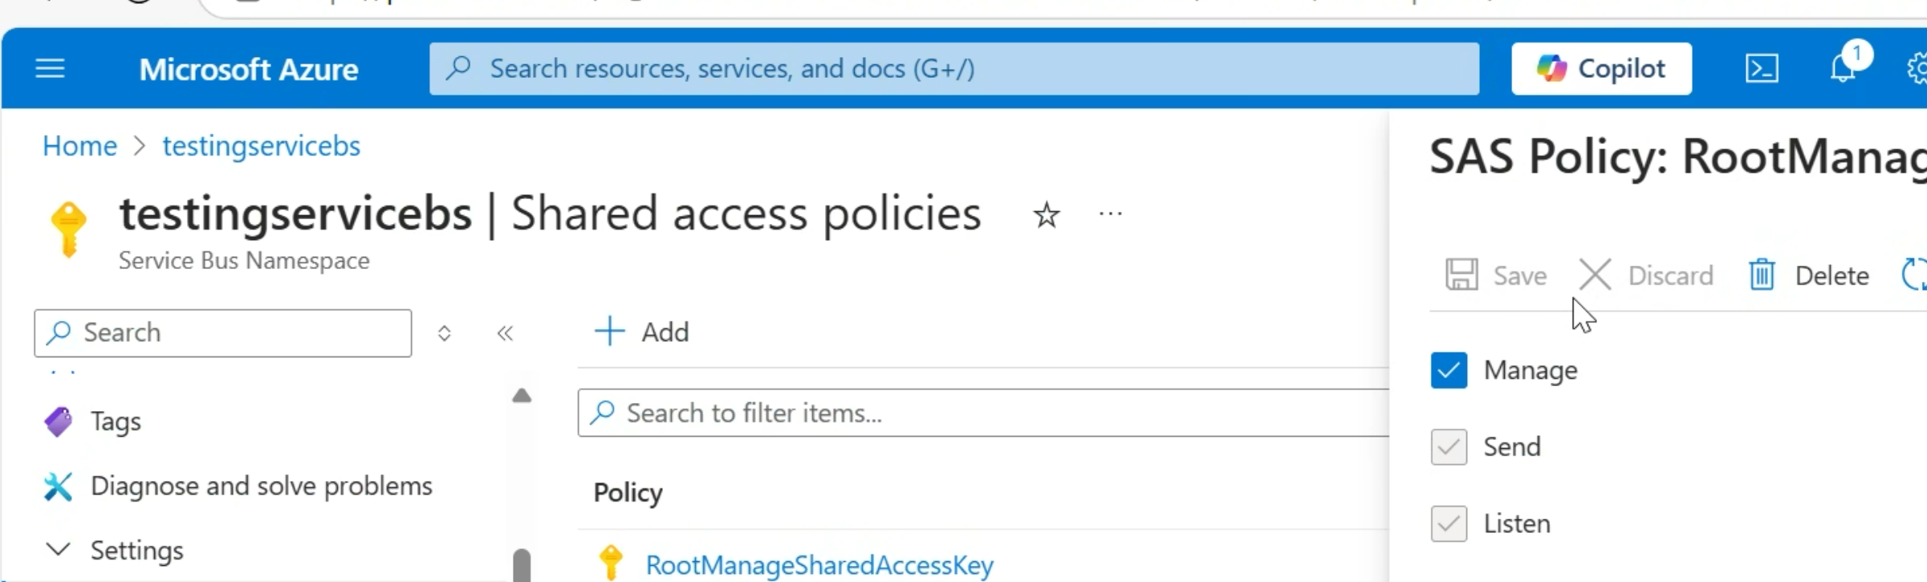Screen dimensions: 1927x582
Task: Toggle the Listen checkbox
Action: pyautogui.click(x=1449, y=523)
